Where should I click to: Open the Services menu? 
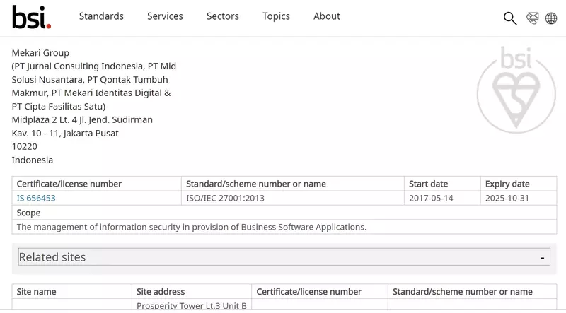(x=165, y=16)
